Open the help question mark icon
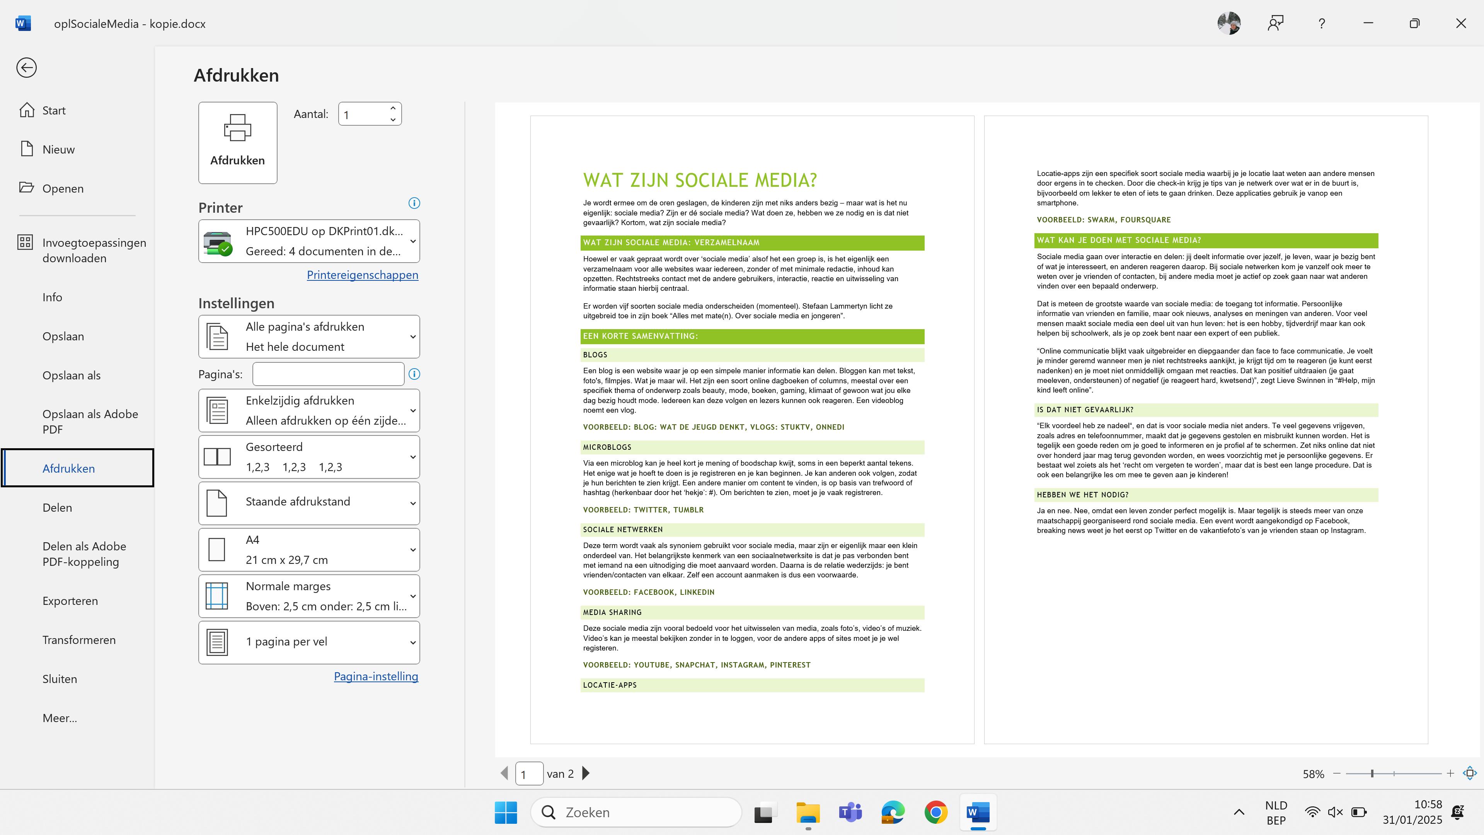This screenshot has height=835, width=1484. coord(1322,24)
